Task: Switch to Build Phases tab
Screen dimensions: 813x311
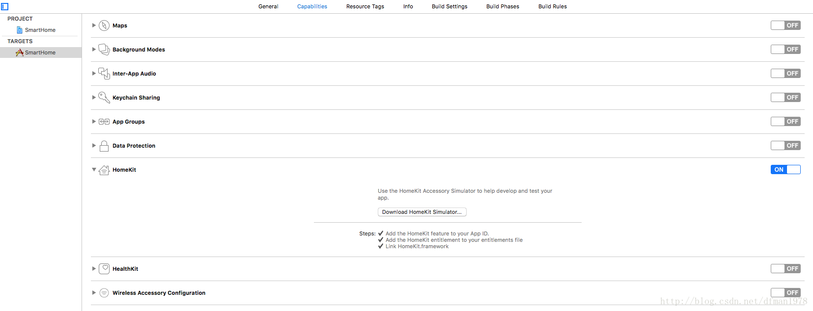Action: pos(503,6)
